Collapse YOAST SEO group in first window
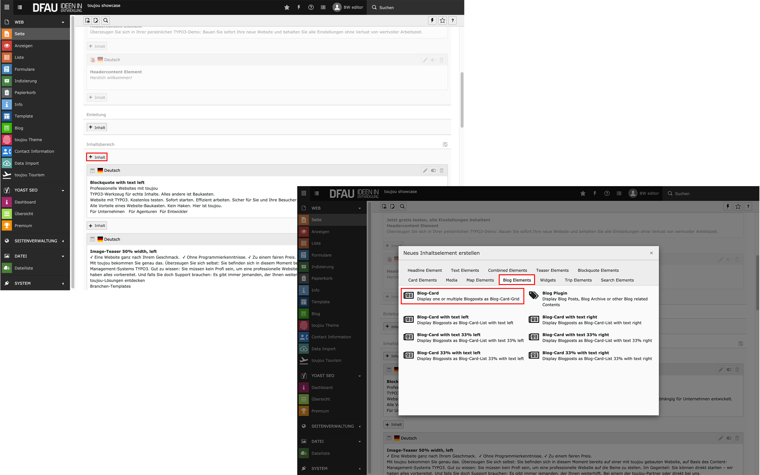This screenshot has height=475, width=760. click(x=35, y=190)
